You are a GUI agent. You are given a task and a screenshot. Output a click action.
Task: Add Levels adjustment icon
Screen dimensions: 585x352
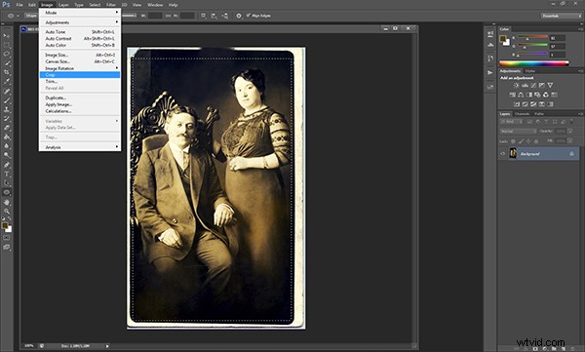pos(525,86)
